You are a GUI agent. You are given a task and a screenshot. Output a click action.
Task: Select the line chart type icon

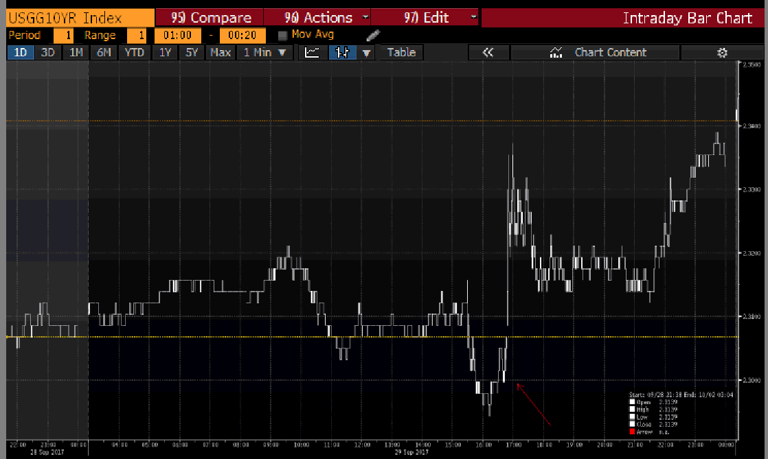coord(312,52)
